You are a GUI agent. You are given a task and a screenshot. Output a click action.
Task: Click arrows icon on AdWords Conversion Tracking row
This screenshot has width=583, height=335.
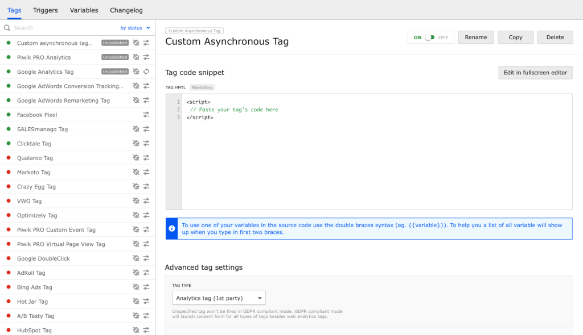[x=146, y=86]
